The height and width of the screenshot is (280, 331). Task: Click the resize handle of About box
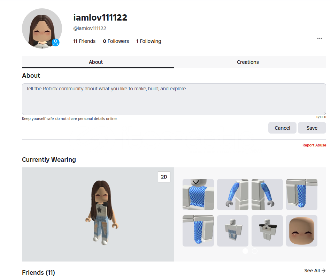tap(324, 113)
